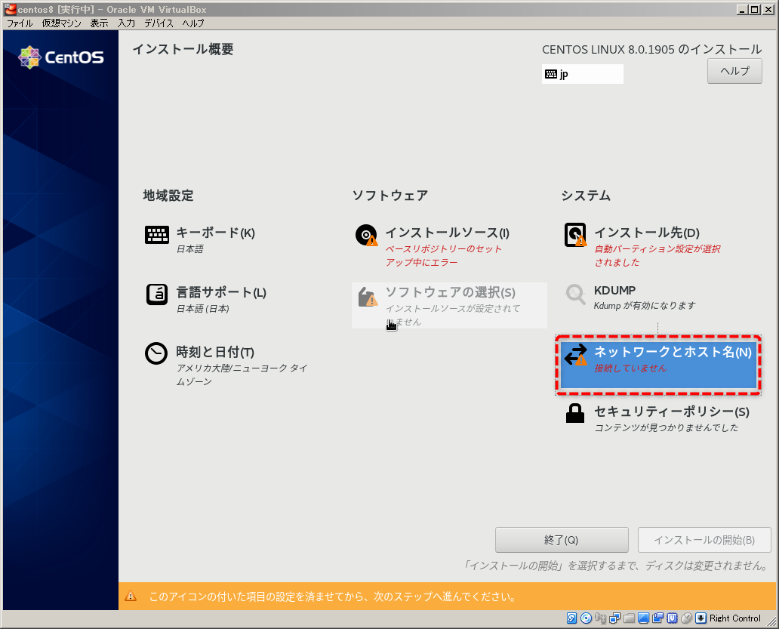Select 時刻と日付(T) label text
Image resolution: width=779 pixels, height=629 pixels.
(215, 352)
